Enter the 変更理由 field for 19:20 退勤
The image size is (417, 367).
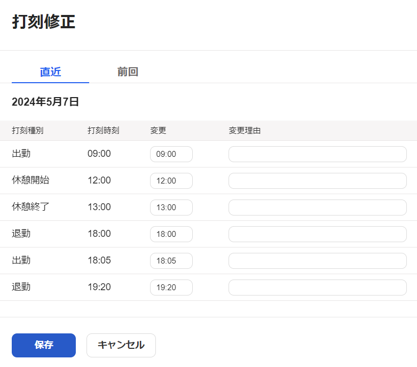pos(317,288)
